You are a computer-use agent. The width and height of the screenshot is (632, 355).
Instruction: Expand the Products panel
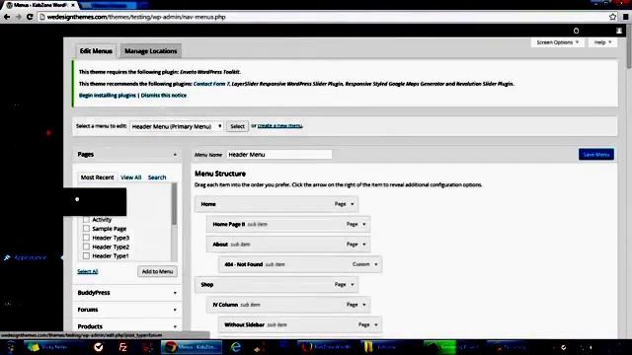point(175,326)
